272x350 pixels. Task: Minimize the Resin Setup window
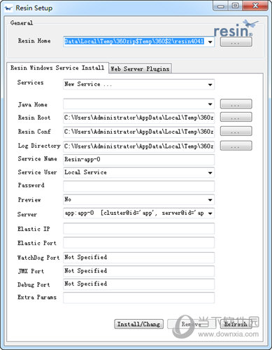pos(221,6)
